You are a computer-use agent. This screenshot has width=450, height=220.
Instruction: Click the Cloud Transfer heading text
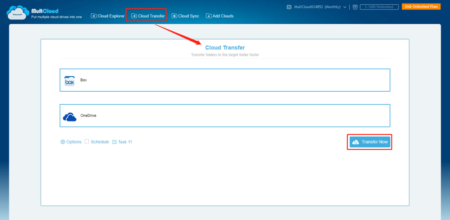[x=225, y=48]
